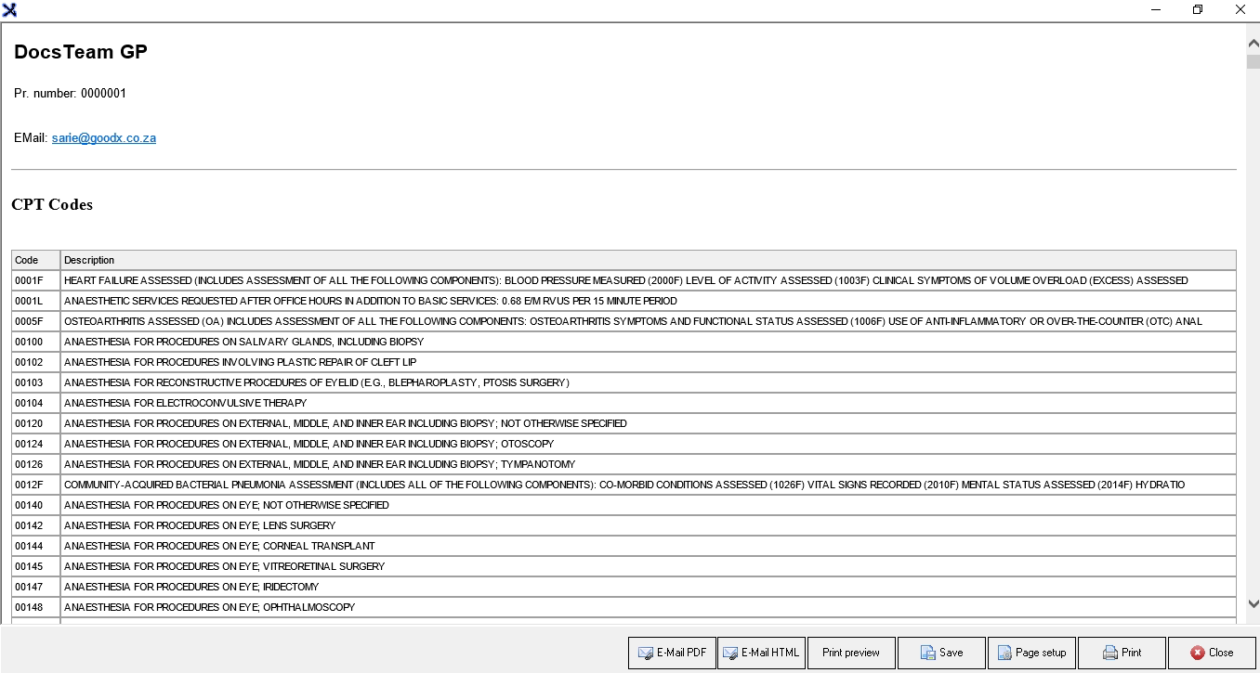Select code 0012F cell
This screenshot has height=673, width=1260.
point(36,485)
